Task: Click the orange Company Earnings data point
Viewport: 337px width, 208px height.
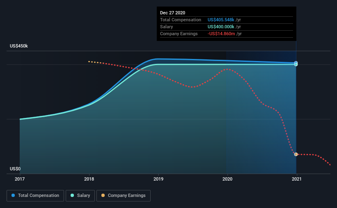Action: coord(296,154)
